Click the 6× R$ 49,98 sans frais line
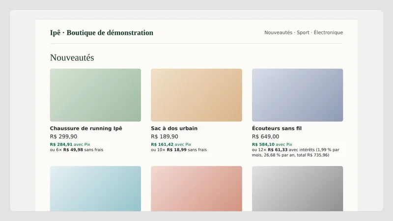The image size is (393, 221). pyautogui.click(x=77, y=150)
